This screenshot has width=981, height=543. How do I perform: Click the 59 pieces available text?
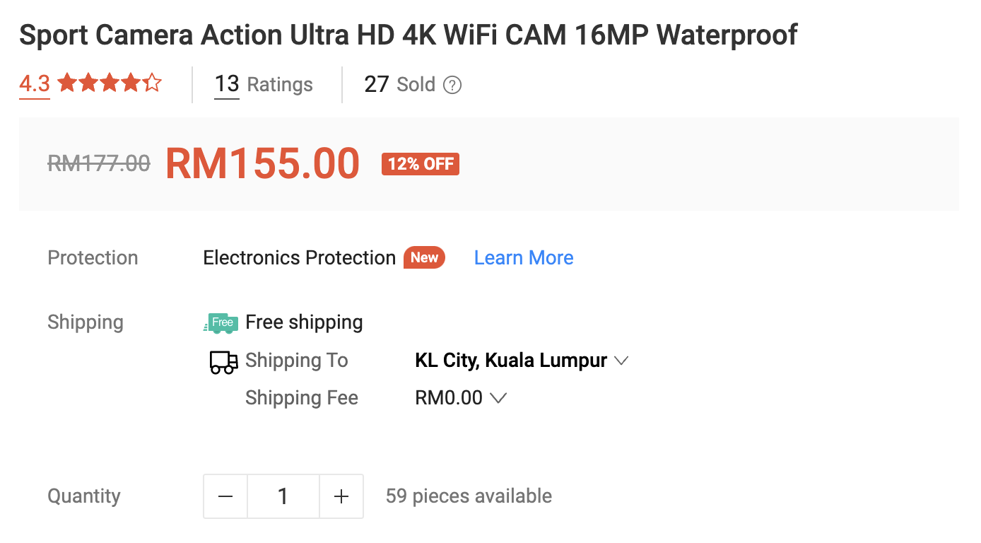[x=469, y=496]
